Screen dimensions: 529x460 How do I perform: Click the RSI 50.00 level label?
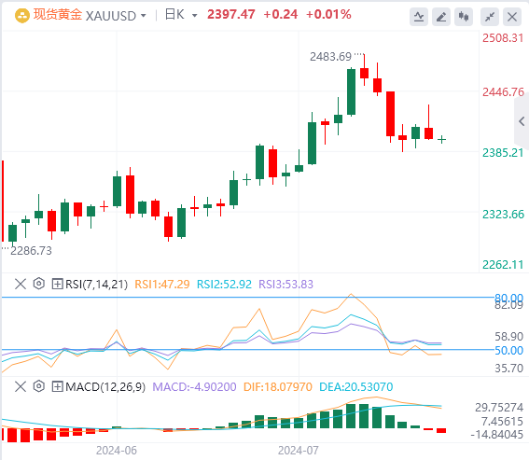click(508, 350)
